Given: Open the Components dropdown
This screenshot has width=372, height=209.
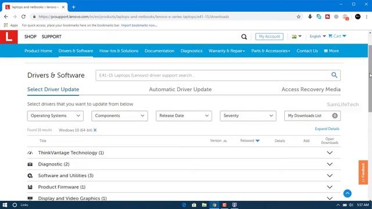Looking at the screenshot, I should click(x=120, y=116).
